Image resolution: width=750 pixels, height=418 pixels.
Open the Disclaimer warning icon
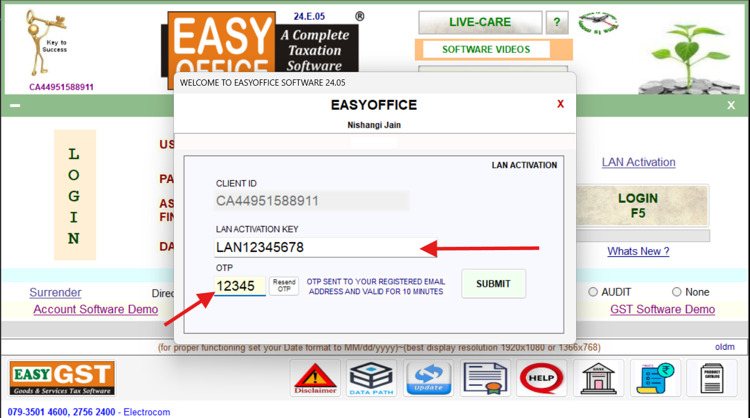[315, 378]
